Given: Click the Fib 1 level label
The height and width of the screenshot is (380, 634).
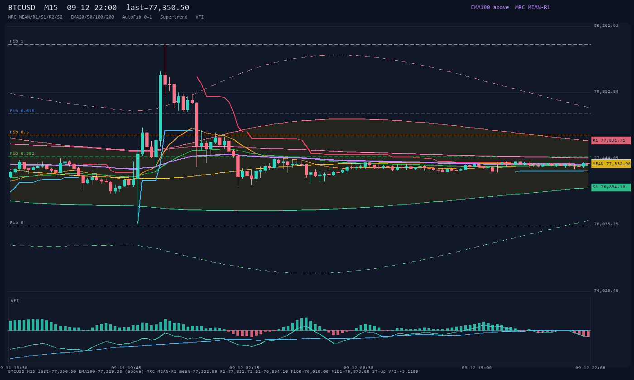Looking at the screenshot, I should pos(17,41).
